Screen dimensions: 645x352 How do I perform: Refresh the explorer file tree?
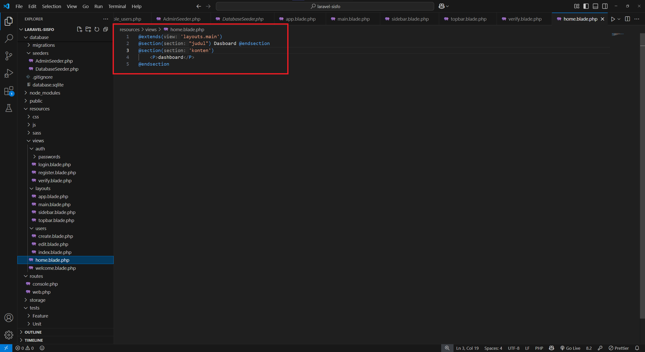point(97,29)
